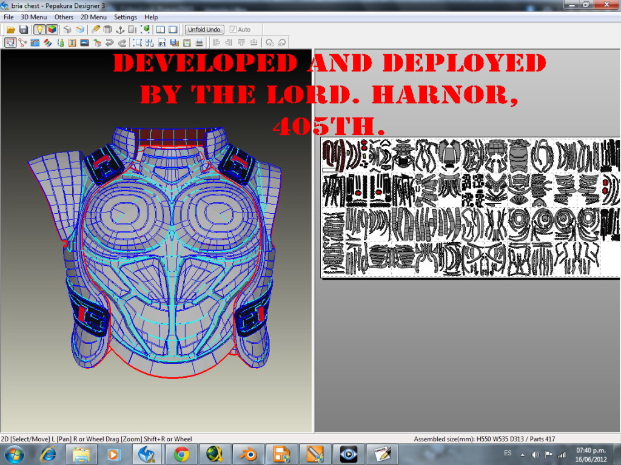The width and height of the screenshot is (621, 465).
Task: Click the second-row floppy disk export icon
Action: [174, 43]
